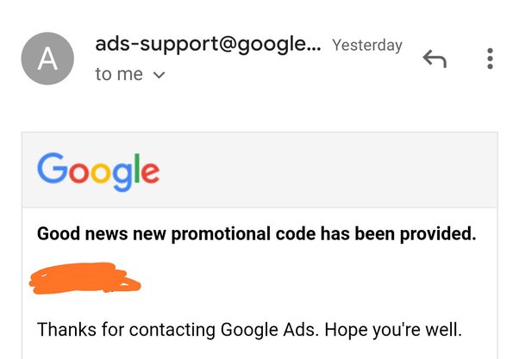Image resolution: width=519 pixels, height=359 pixels.
Task: Click empty gray banner right of Google logo
Action: click(328, 170)
